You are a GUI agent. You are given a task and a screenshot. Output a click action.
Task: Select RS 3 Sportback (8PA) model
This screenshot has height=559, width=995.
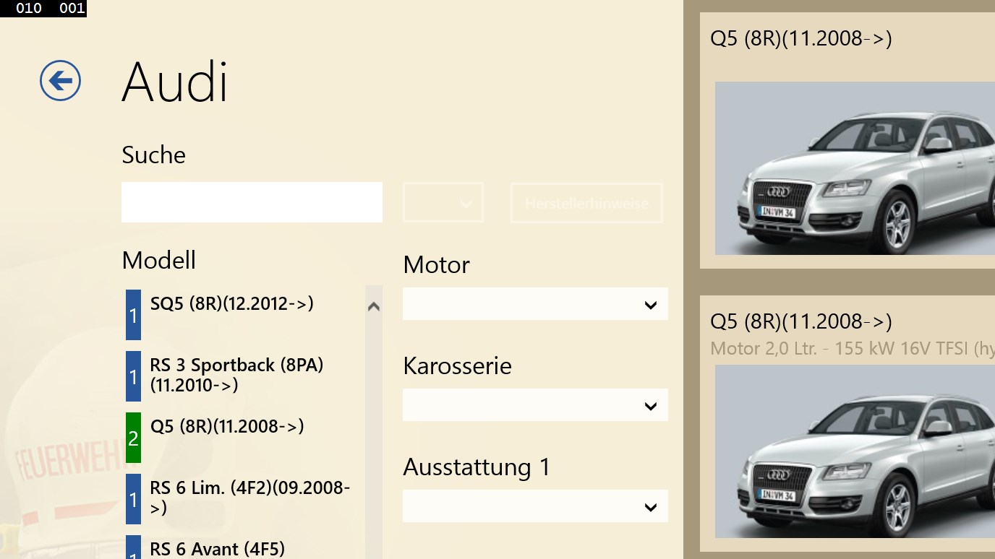[236, 375]
